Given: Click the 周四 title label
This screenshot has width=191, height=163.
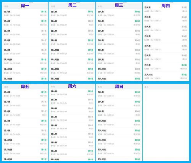Looking at the screenshot, I should (x=166, y=6).
